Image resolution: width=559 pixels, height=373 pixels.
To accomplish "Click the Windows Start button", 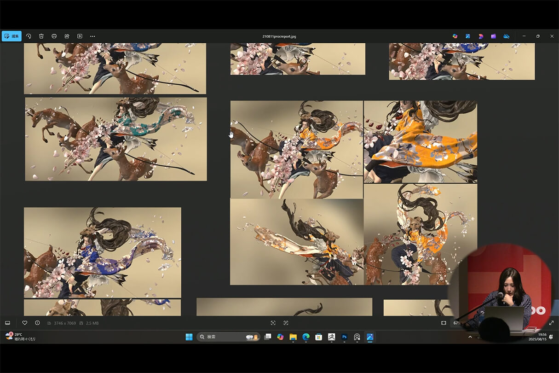I will pyautogui.click(x=189, y=337).
